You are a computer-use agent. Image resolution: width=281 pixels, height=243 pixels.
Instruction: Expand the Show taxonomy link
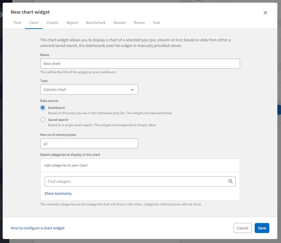(58, 193)
